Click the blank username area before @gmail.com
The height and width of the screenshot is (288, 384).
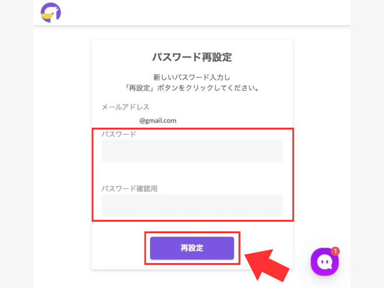pyautogui.click(x=120, y=120)
